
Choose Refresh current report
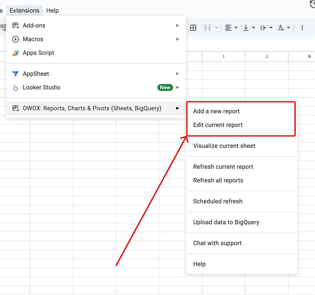point(242,167)
